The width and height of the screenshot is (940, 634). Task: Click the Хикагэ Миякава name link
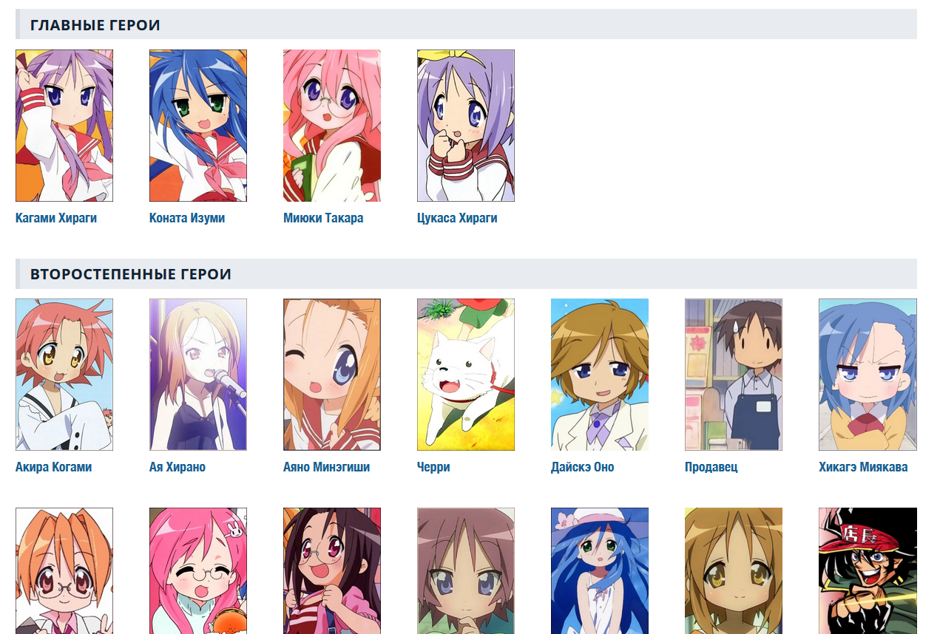pos(863,467)
